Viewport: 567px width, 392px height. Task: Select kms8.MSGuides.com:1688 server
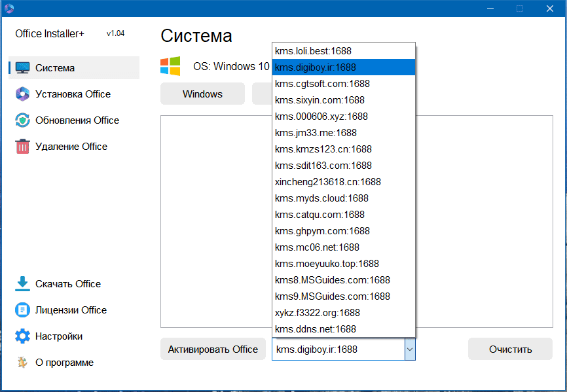click(344, 280)
